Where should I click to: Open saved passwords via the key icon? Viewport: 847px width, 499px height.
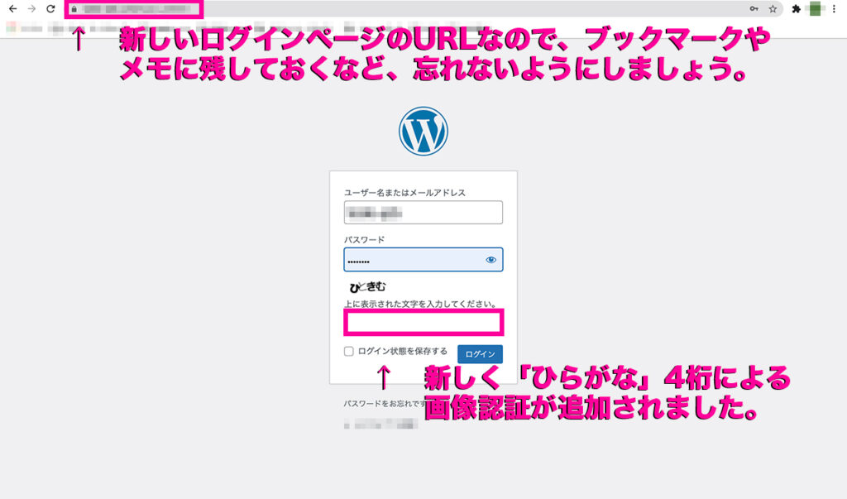(x=754, y=8)
